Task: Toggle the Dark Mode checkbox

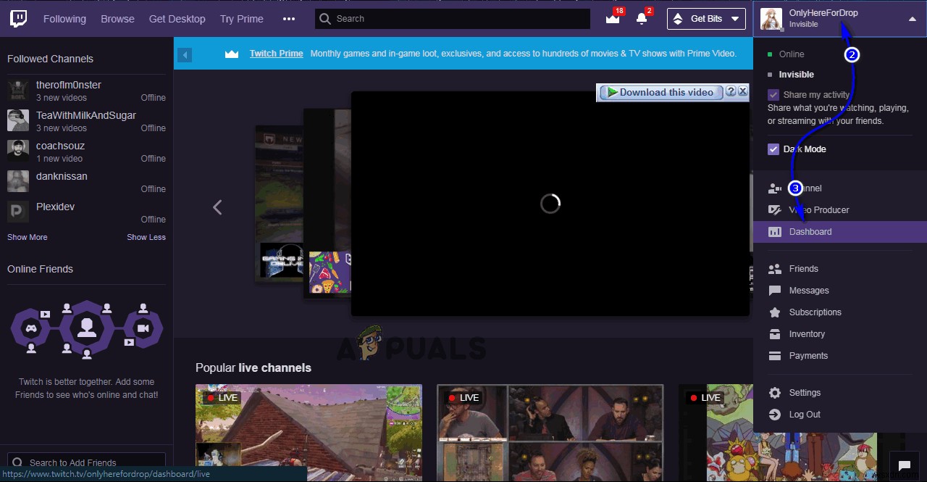Action: pyautogui.click(x=773, y=149)
